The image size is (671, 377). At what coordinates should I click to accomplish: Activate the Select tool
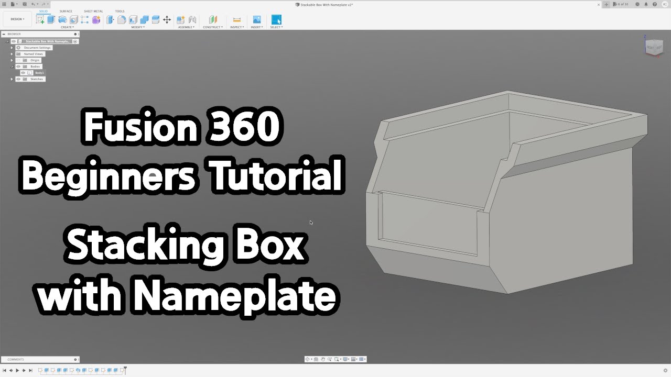click(276, 20)
